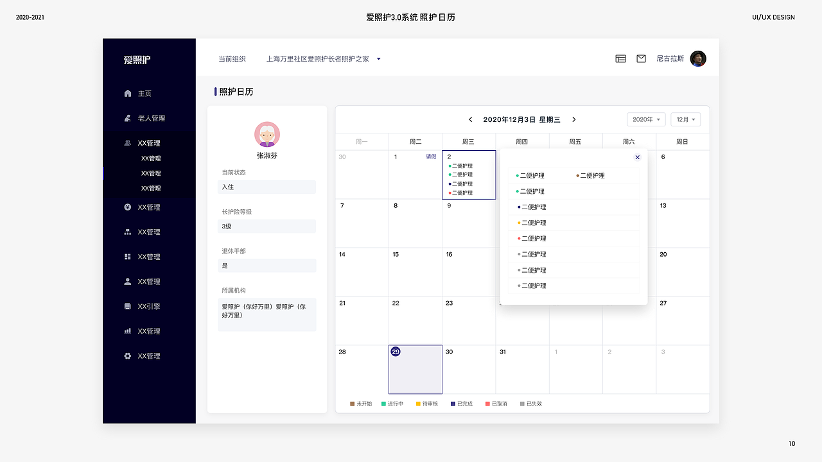The width and height of the screenshot is (822, 462).
Task: Open the red-dot 二便护理 entry in the December 2 cell
Action: point(460,193)
